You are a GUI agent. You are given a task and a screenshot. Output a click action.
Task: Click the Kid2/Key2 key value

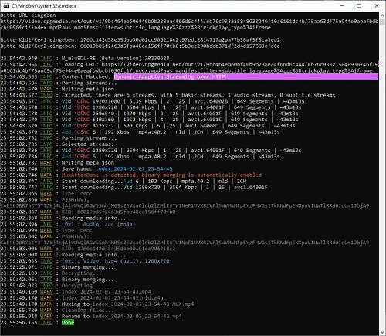tap(180, 46)
